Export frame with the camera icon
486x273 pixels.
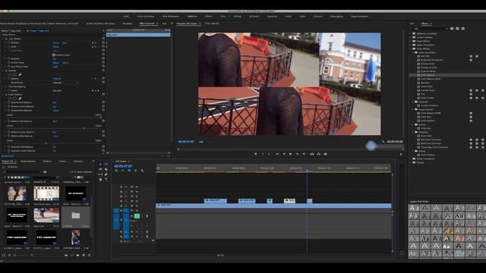point(326,154)
